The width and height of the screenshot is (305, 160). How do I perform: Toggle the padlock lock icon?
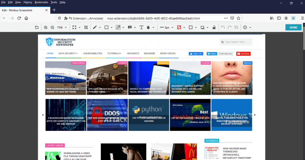point(214,27)
